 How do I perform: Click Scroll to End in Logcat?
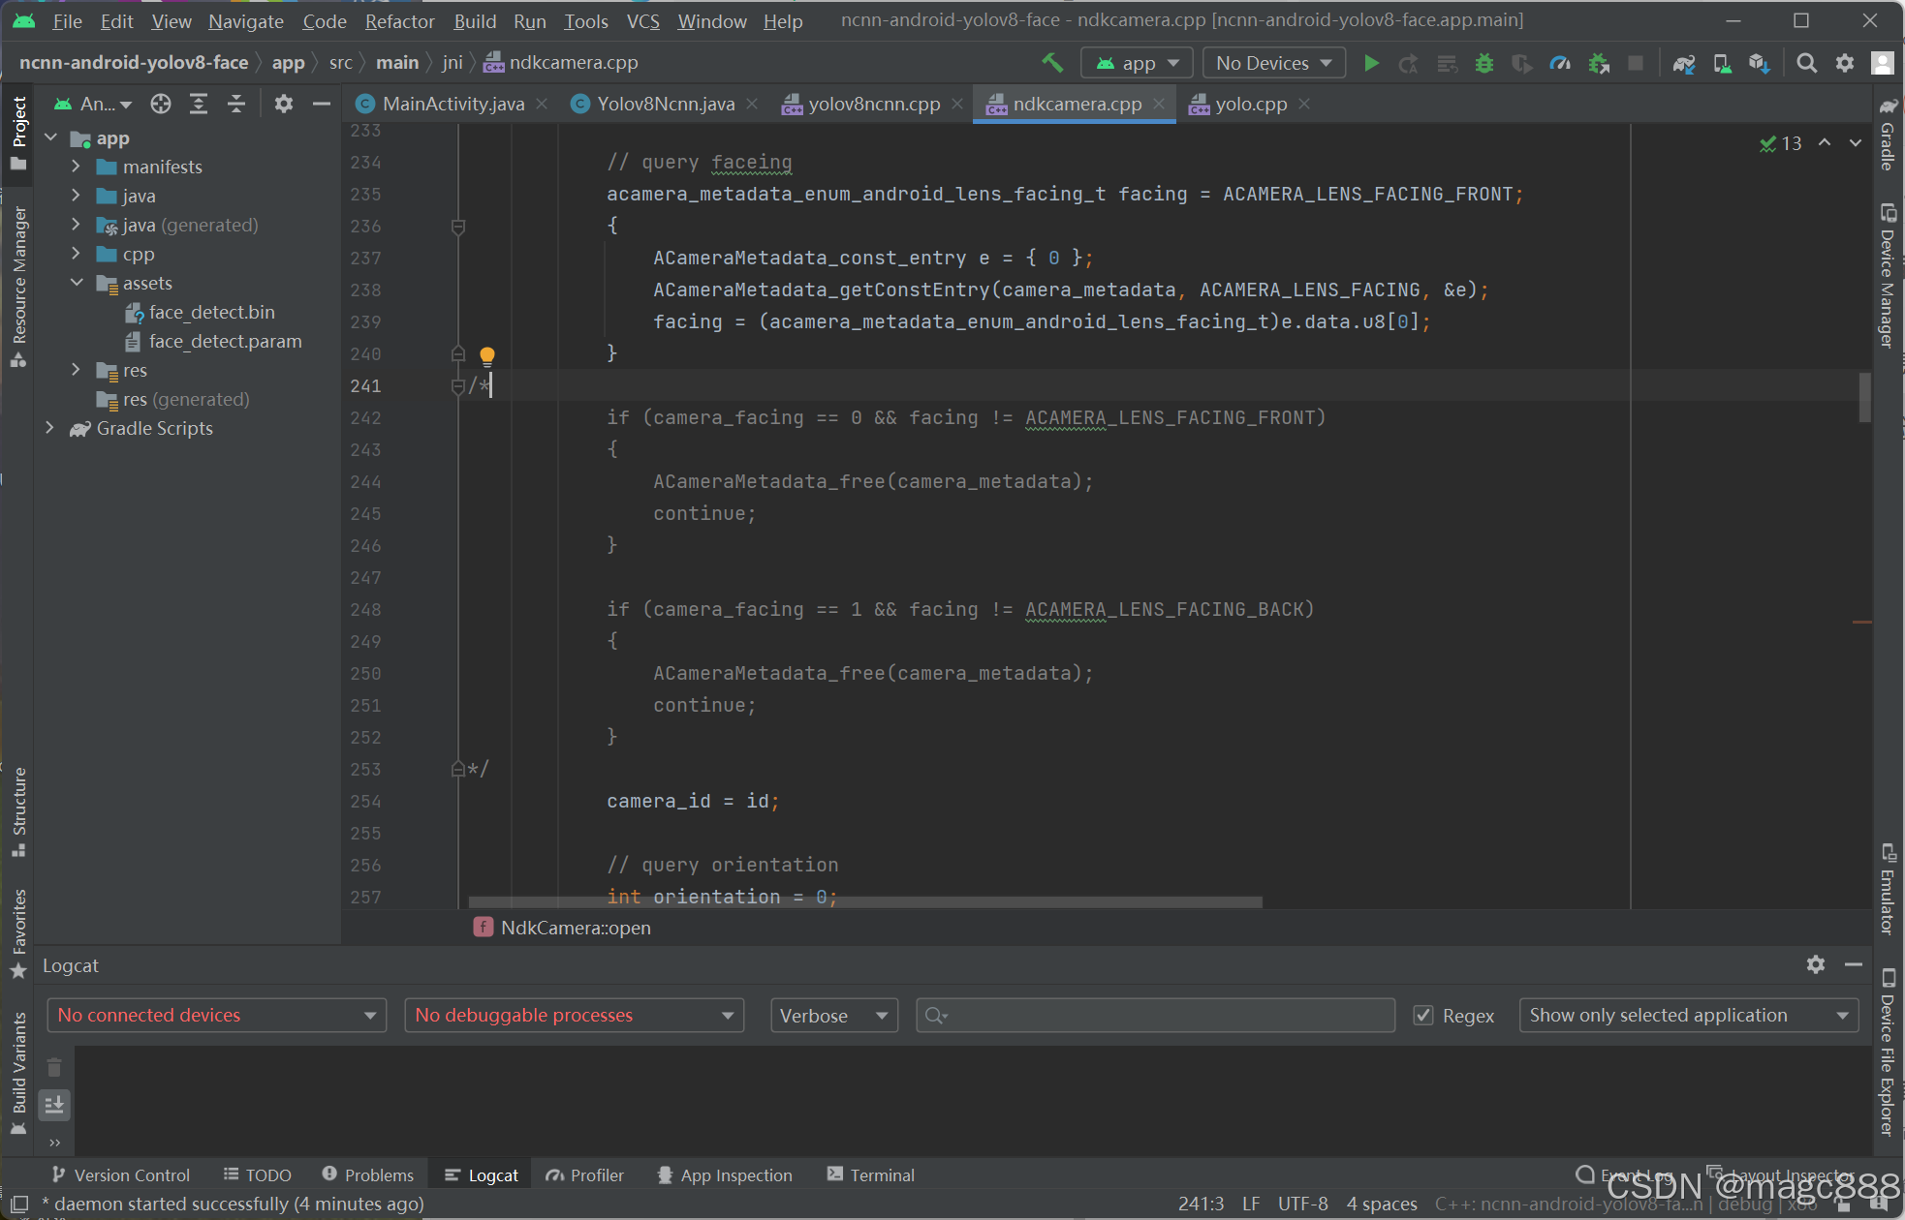pyautogui.click(x=54, y=1104)
